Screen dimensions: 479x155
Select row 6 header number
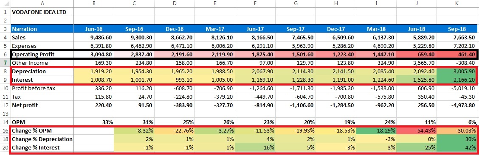tap(5, 55)
